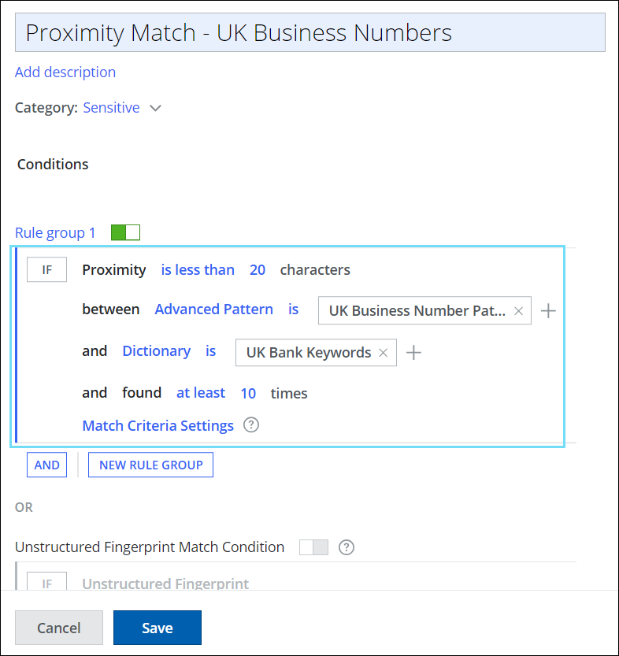Open Match Criteria Settings help icon
The image size is (619, 656).
(x=251, y=425)
